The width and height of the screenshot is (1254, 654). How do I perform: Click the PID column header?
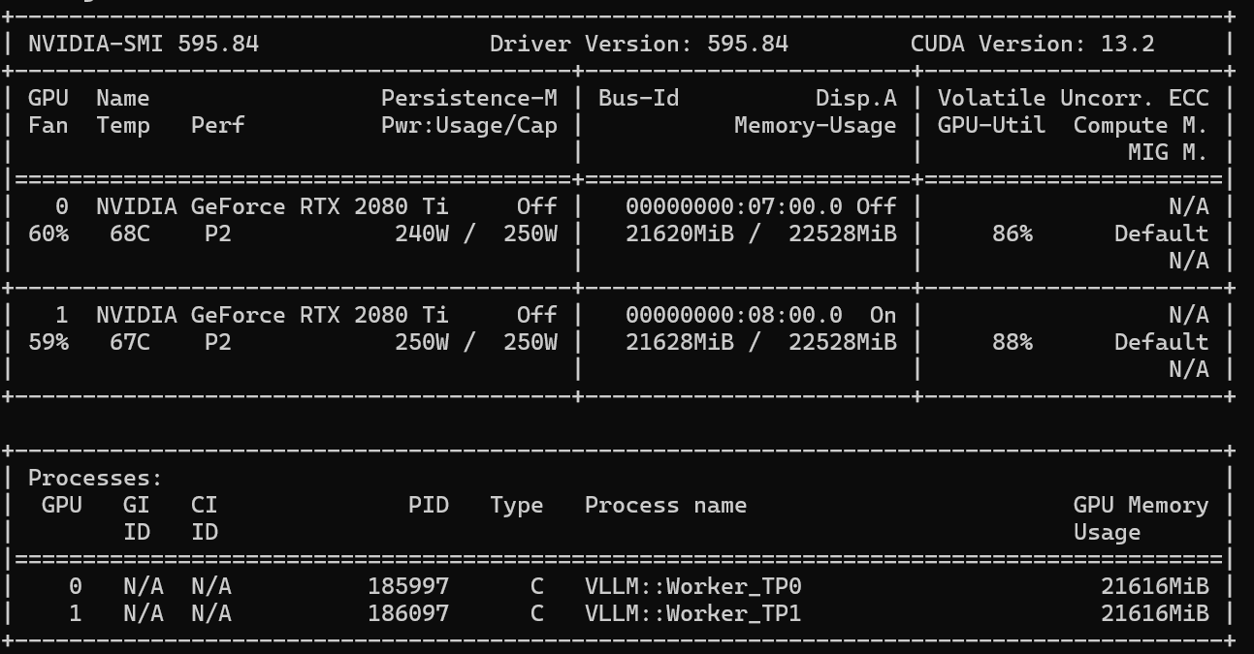(429, 505)
